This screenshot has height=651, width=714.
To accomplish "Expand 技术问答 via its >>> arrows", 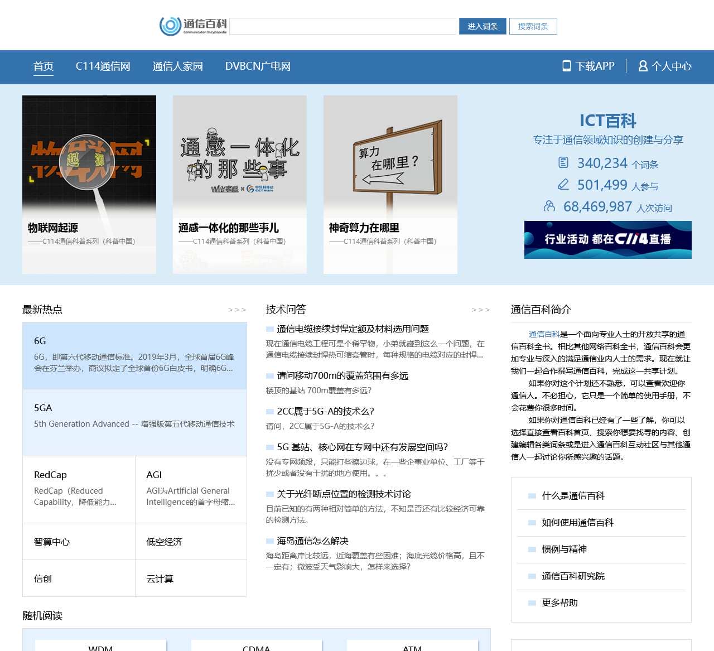I will (x=480, y=310).
